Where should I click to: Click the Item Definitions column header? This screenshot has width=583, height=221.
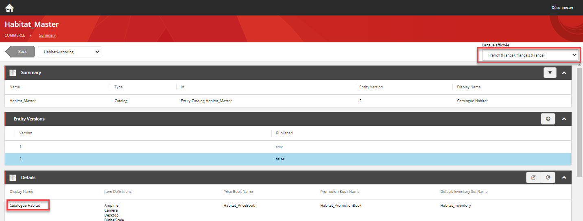(x=118, y=192)
